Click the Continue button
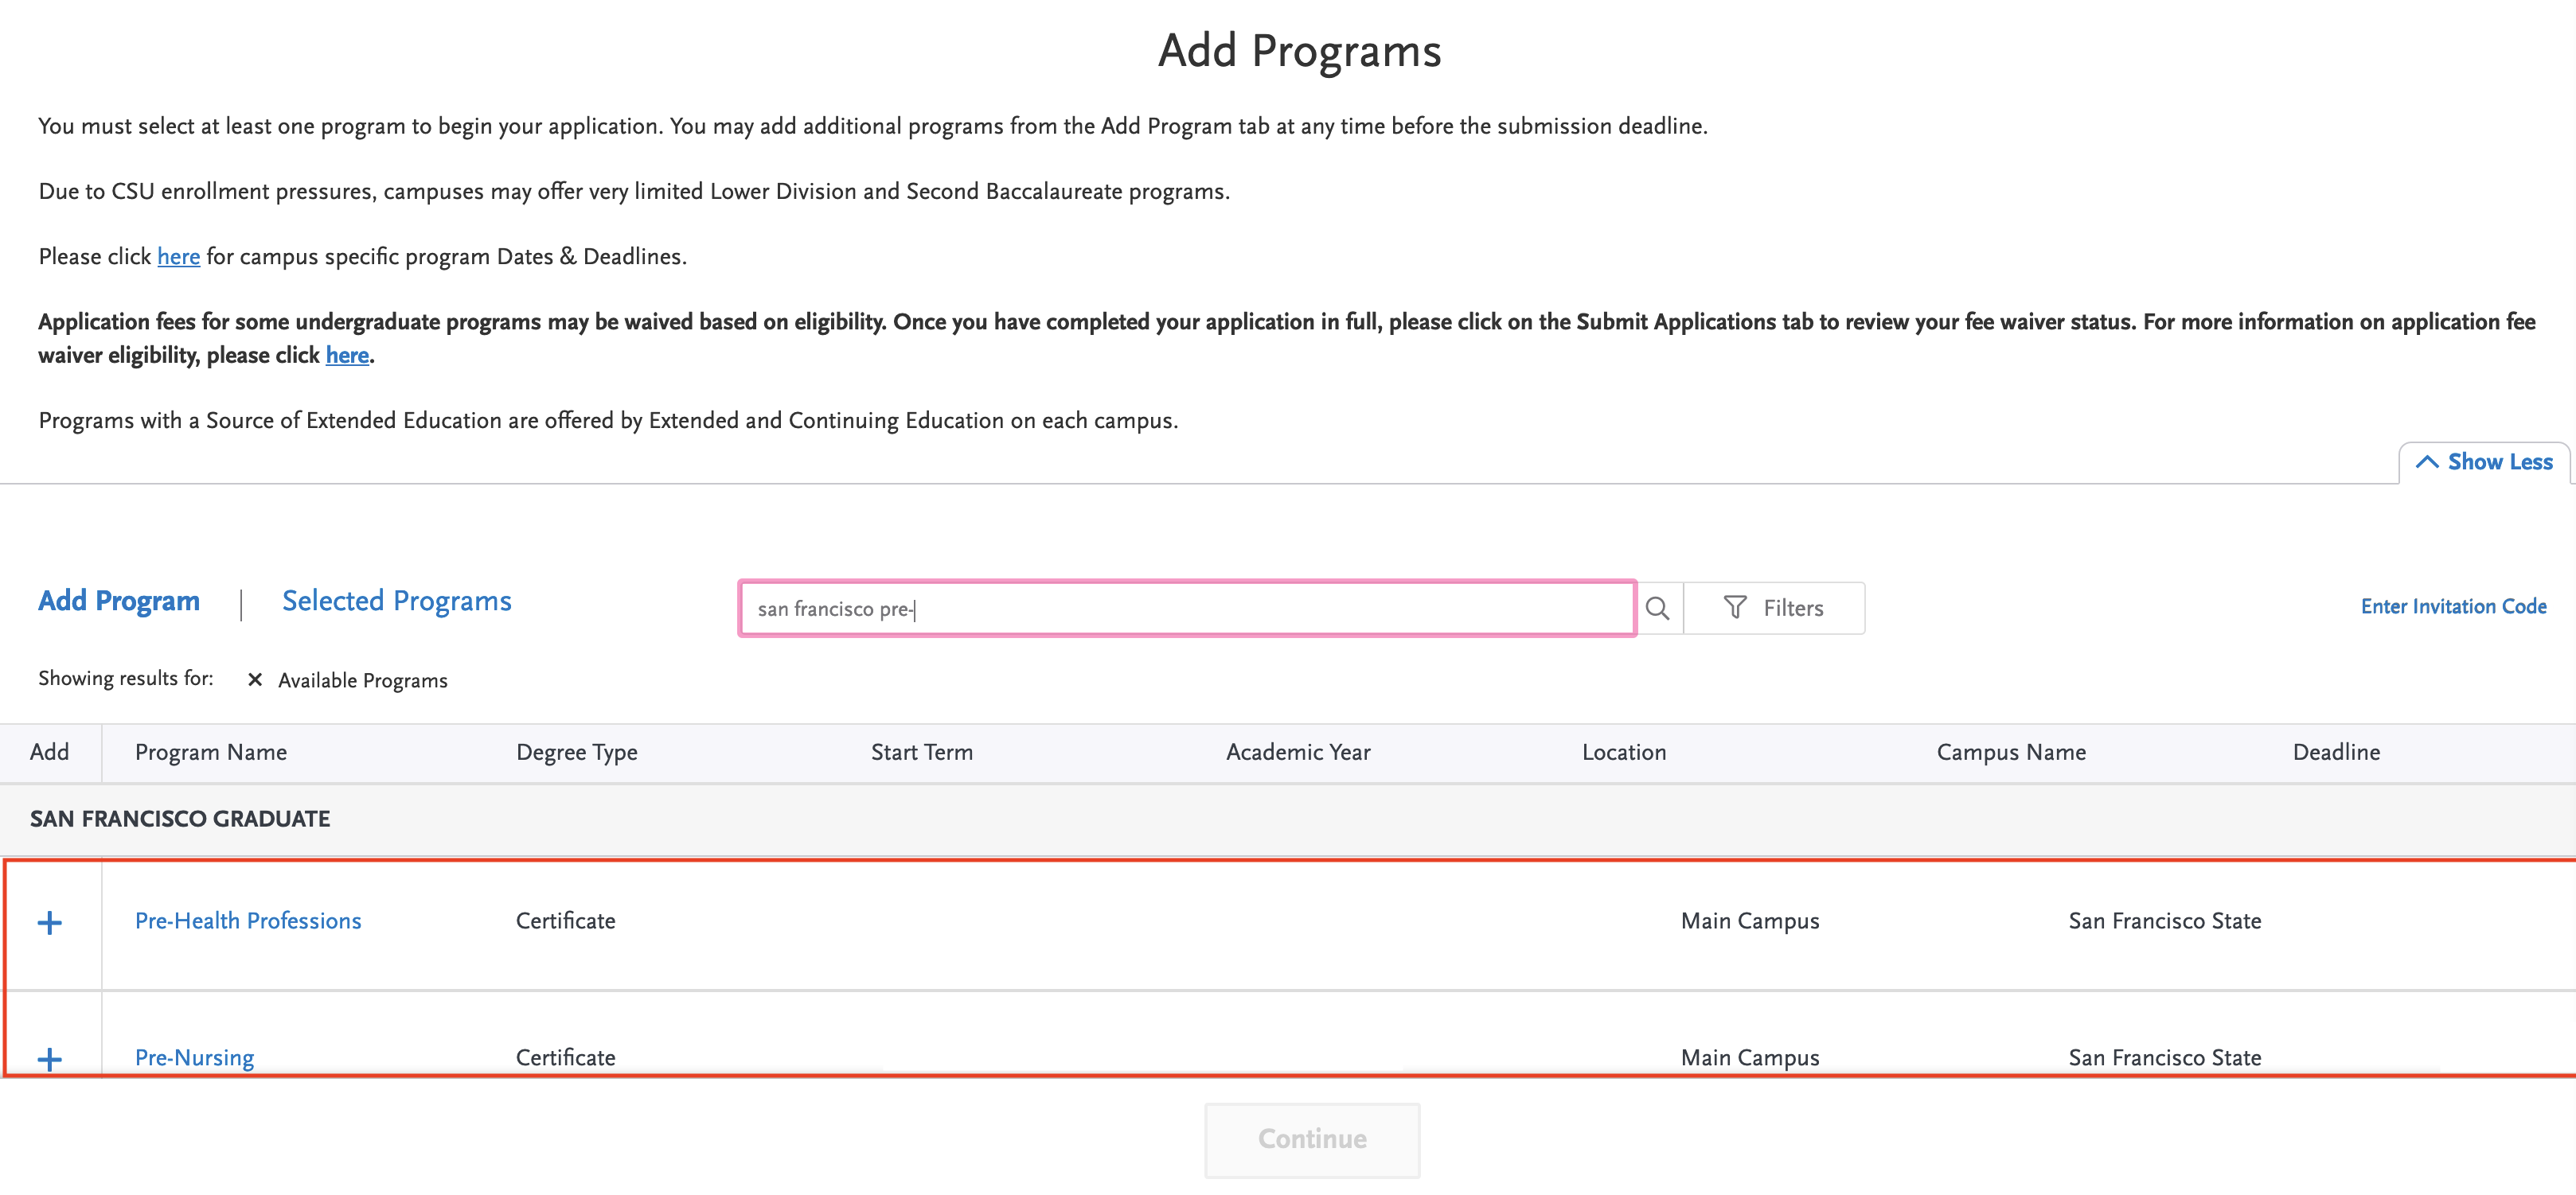This screenshot has height=1195, width=2576. point(1312,1139)
